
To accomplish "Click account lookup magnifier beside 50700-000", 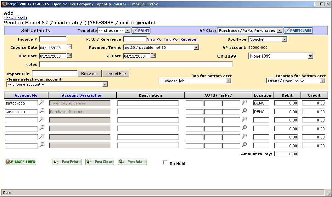I will pos(42,102).
